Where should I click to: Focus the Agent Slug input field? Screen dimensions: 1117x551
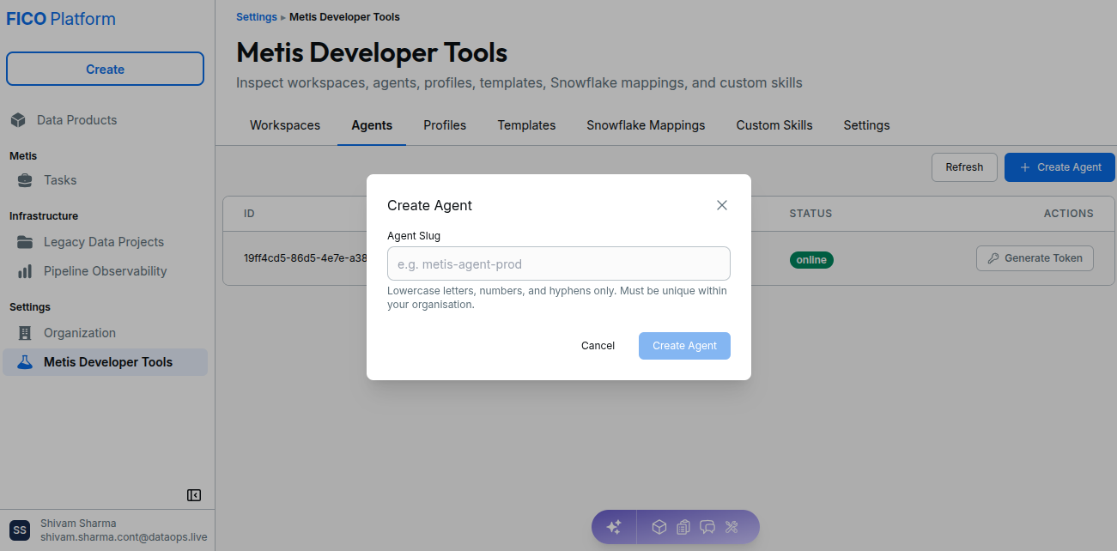pyautogui.click(x=559, y=263)
